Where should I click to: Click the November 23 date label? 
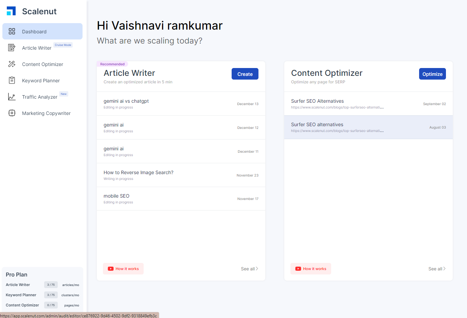coord(248,175)
